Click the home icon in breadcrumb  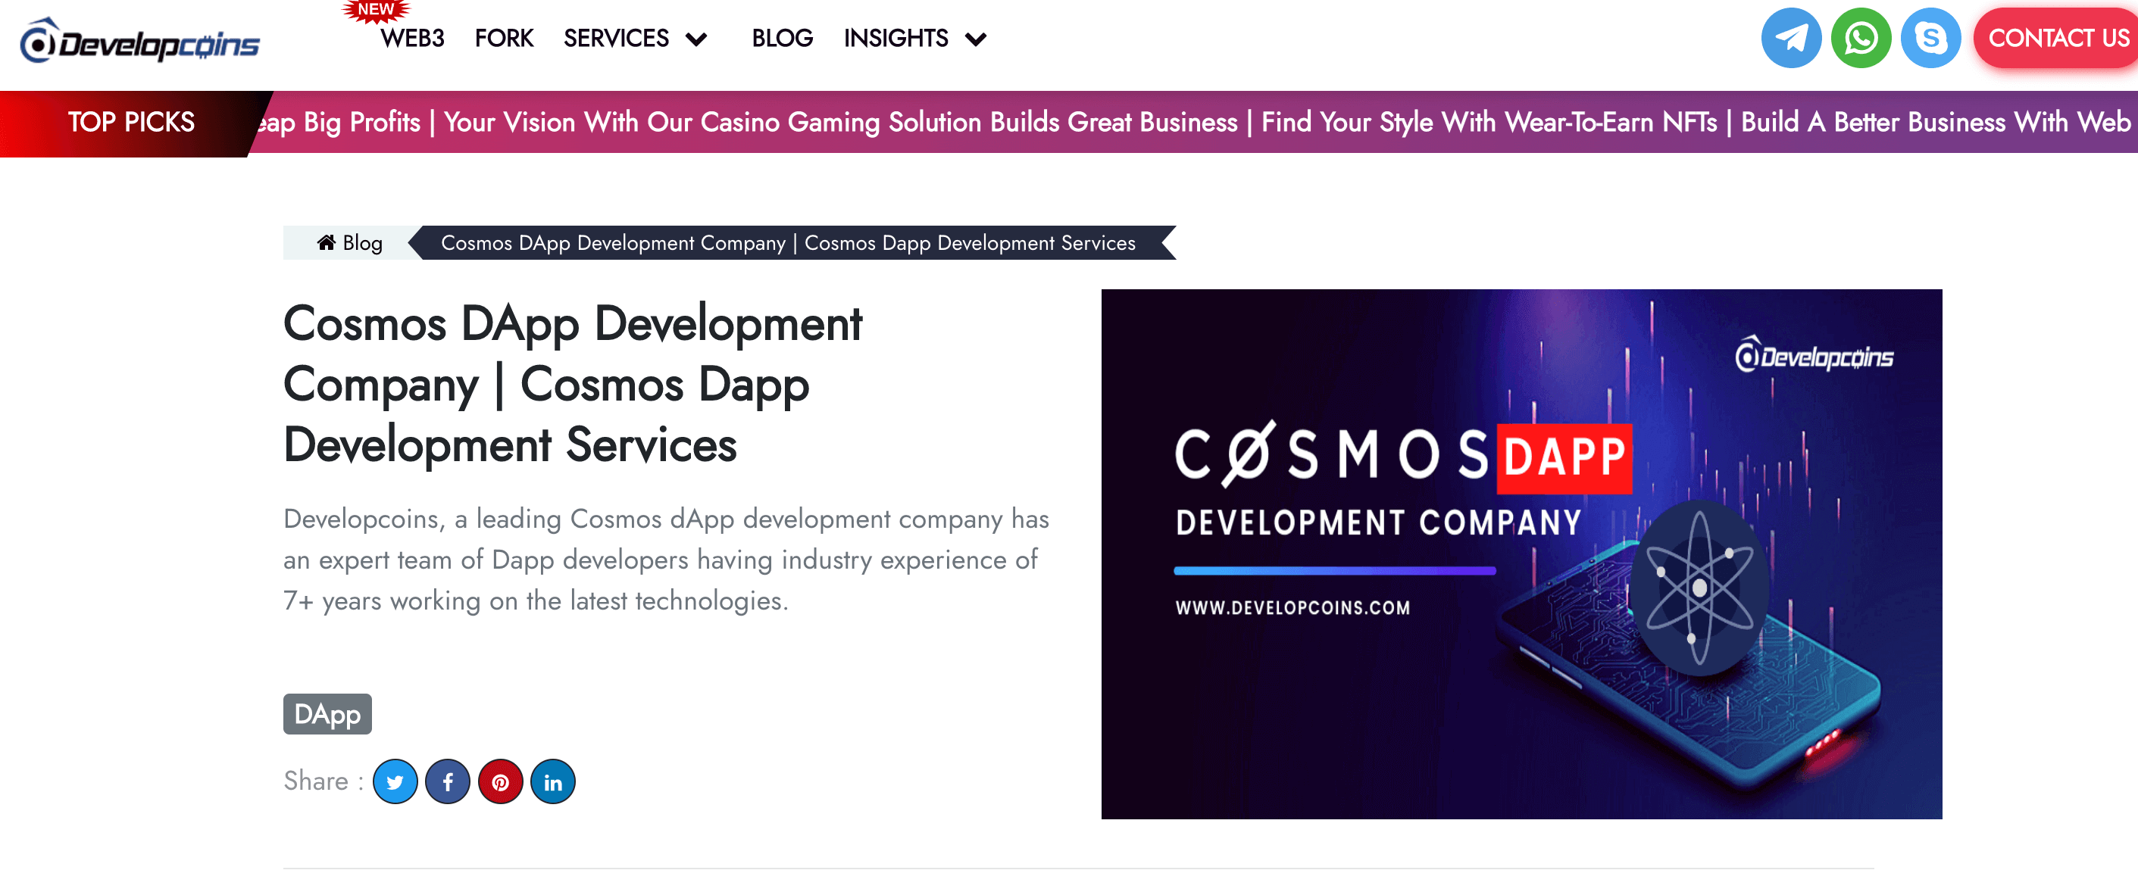(324, 242)
